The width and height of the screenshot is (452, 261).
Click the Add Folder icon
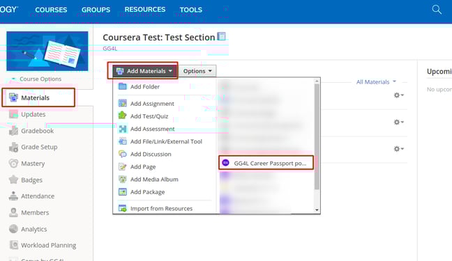pyautogui.click(x=123, y=86)
